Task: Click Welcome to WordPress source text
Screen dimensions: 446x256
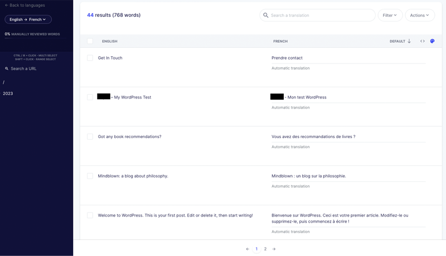Action: 175,215
